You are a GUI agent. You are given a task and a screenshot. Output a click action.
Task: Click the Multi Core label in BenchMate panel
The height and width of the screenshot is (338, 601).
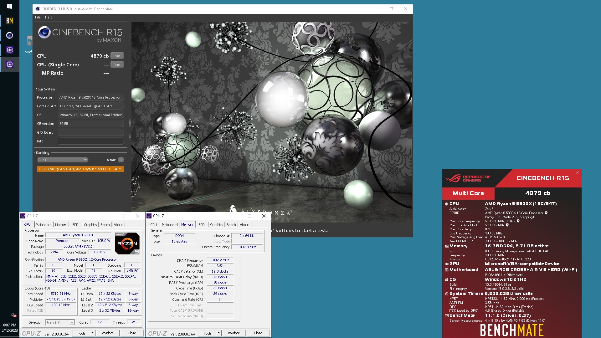[x=468, y=193]
